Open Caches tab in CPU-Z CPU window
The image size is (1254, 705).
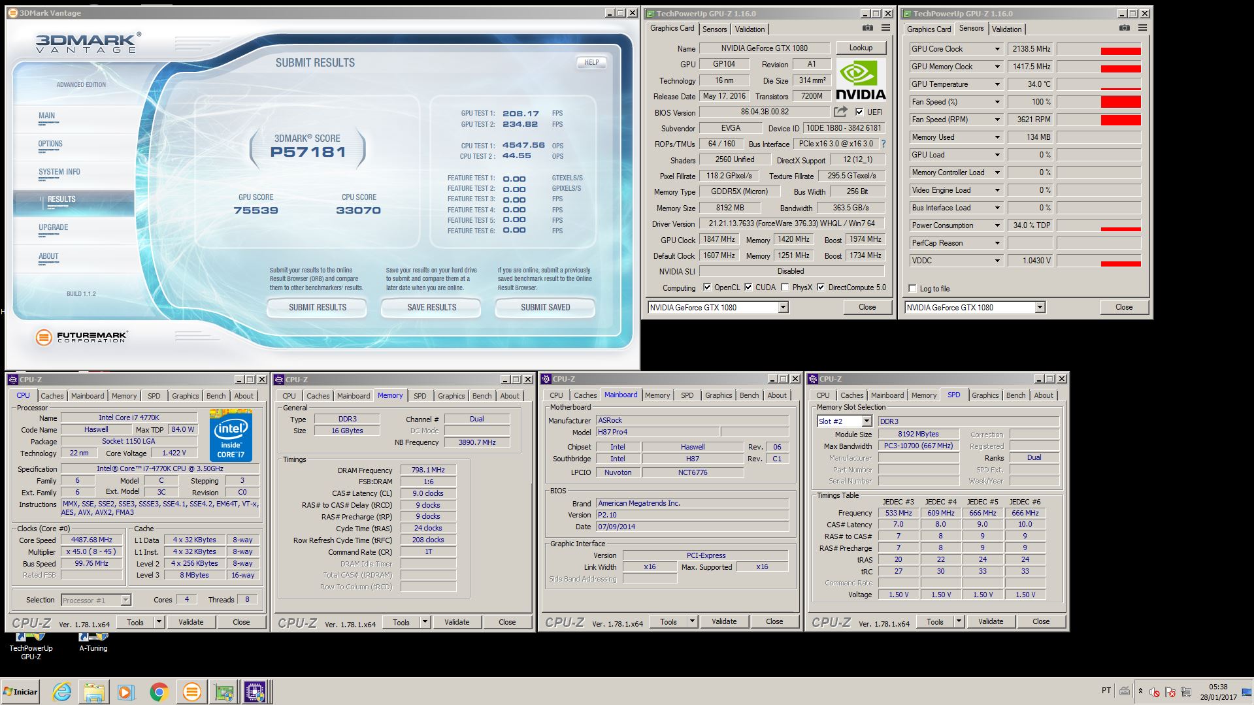tap(52, 396)
